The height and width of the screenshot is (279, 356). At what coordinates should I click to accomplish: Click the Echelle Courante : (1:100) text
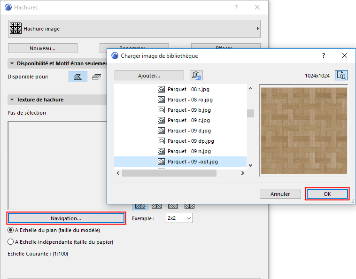38,254
